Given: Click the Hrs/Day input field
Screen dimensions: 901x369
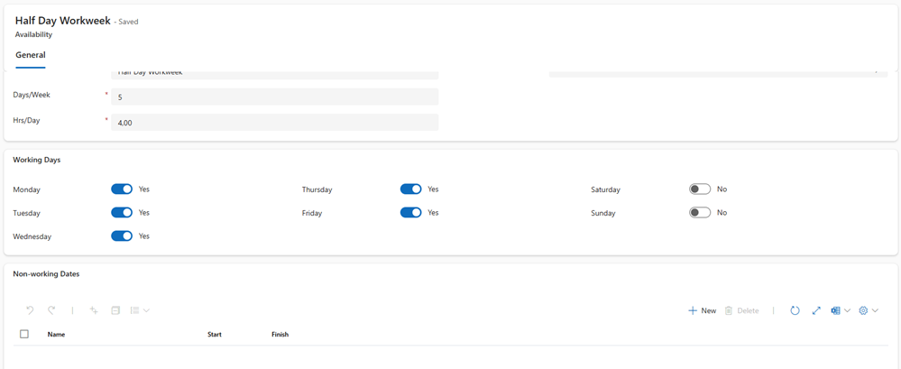Looking at the screenshot, I should [x=274, y=122].
